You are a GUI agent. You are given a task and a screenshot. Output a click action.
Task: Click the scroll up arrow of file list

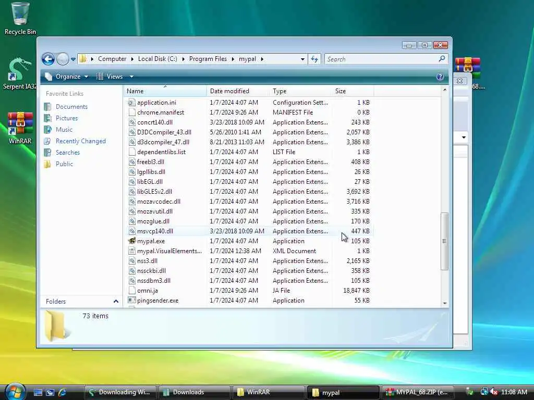pyautogui.click(x=444, y=90)
